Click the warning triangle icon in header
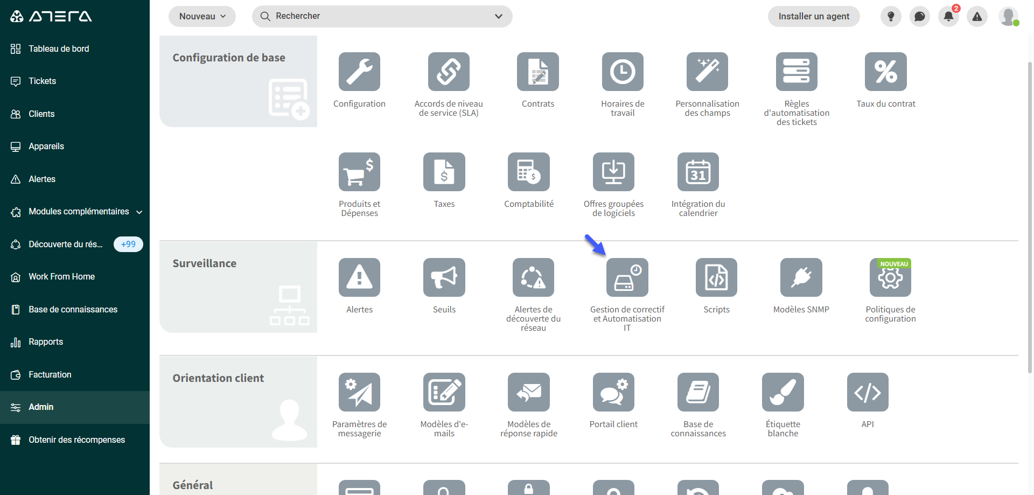The height and width of the screenshot is (495, 1034). click(977, 16)
